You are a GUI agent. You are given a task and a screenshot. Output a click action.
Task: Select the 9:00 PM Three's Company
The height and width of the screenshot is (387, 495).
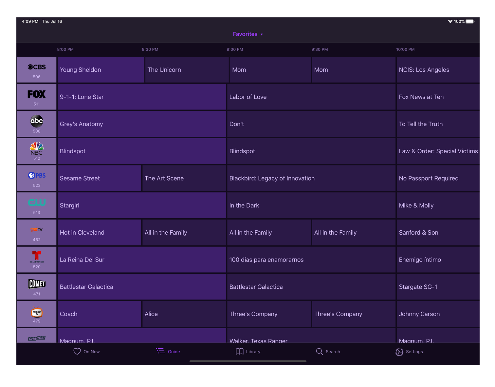pyautogui.click(x=269, y=314)
